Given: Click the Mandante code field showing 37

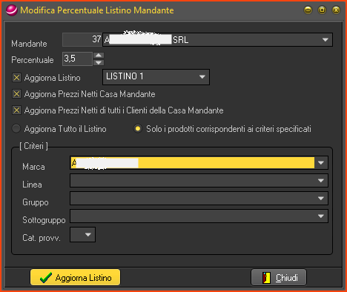Looking at the screenshot, I should point(82,39).
